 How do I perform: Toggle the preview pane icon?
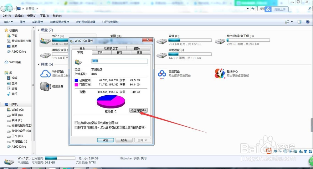(x=300, y=22)
